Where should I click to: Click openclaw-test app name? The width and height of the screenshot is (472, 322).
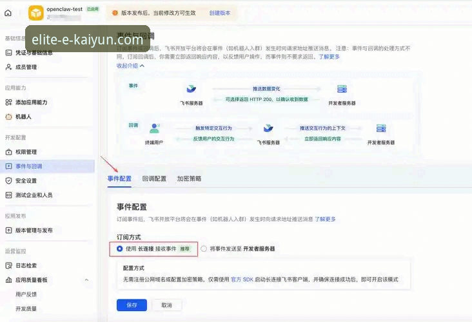click(x=64, y=9)
